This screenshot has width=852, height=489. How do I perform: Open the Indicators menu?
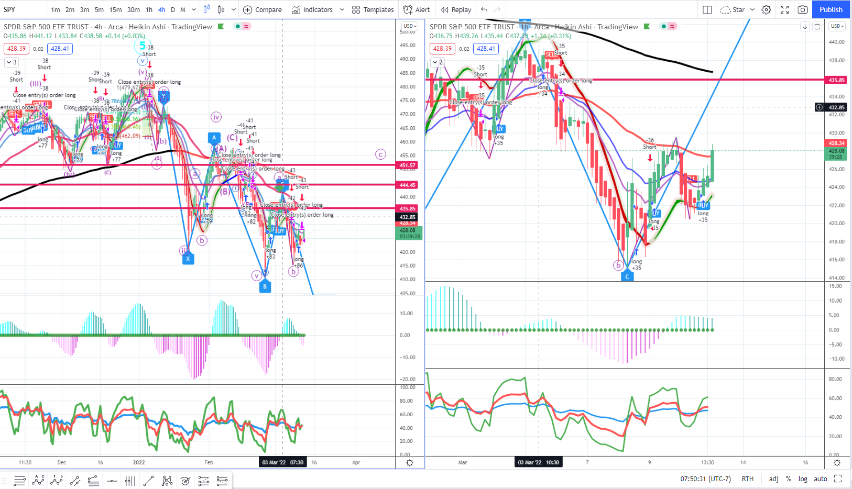pos(312,9)
